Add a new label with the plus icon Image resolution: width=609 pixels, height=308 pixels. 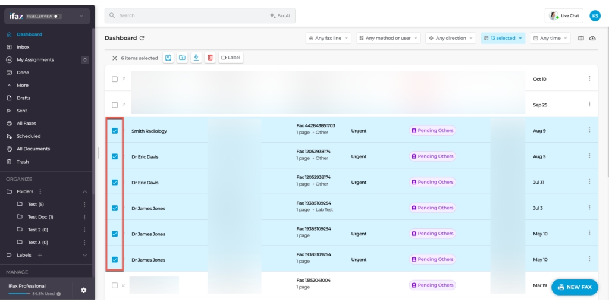[40, 255]
